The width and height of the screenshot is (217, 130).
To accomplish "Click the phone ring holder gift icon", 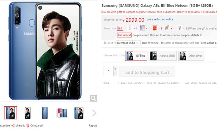I will pyautogui.click(x=167, y=28).
